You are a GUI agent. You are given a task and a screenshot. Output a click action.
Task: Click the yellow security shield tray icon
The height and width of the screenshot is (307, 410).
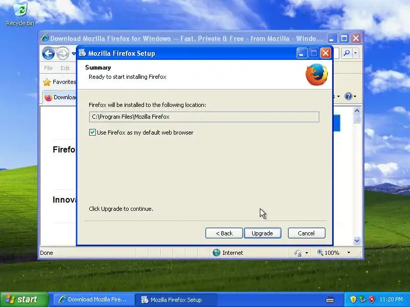353,299
